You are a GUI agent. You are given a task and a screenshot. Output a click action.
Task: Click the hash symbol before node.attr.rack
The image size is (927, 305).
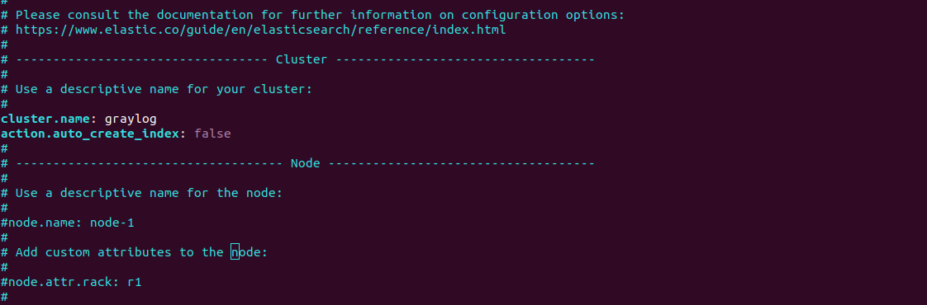4,282
